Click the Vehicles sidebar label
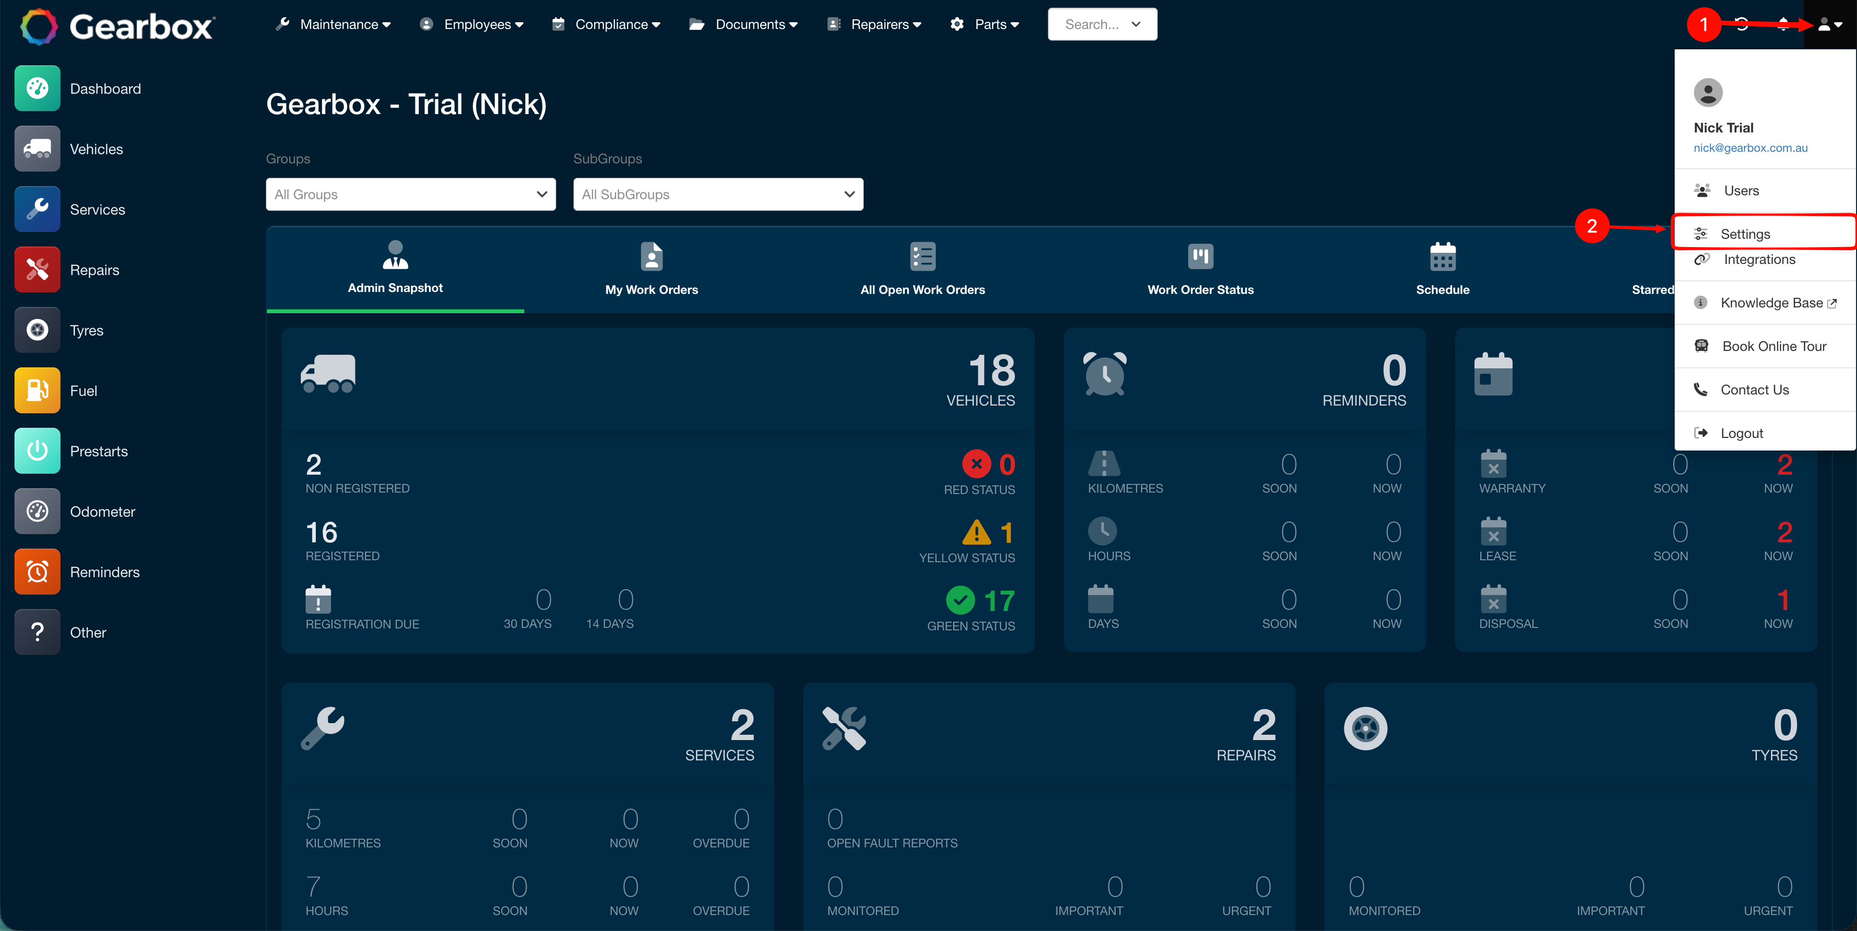1857x931 pixels. point(97,149)
